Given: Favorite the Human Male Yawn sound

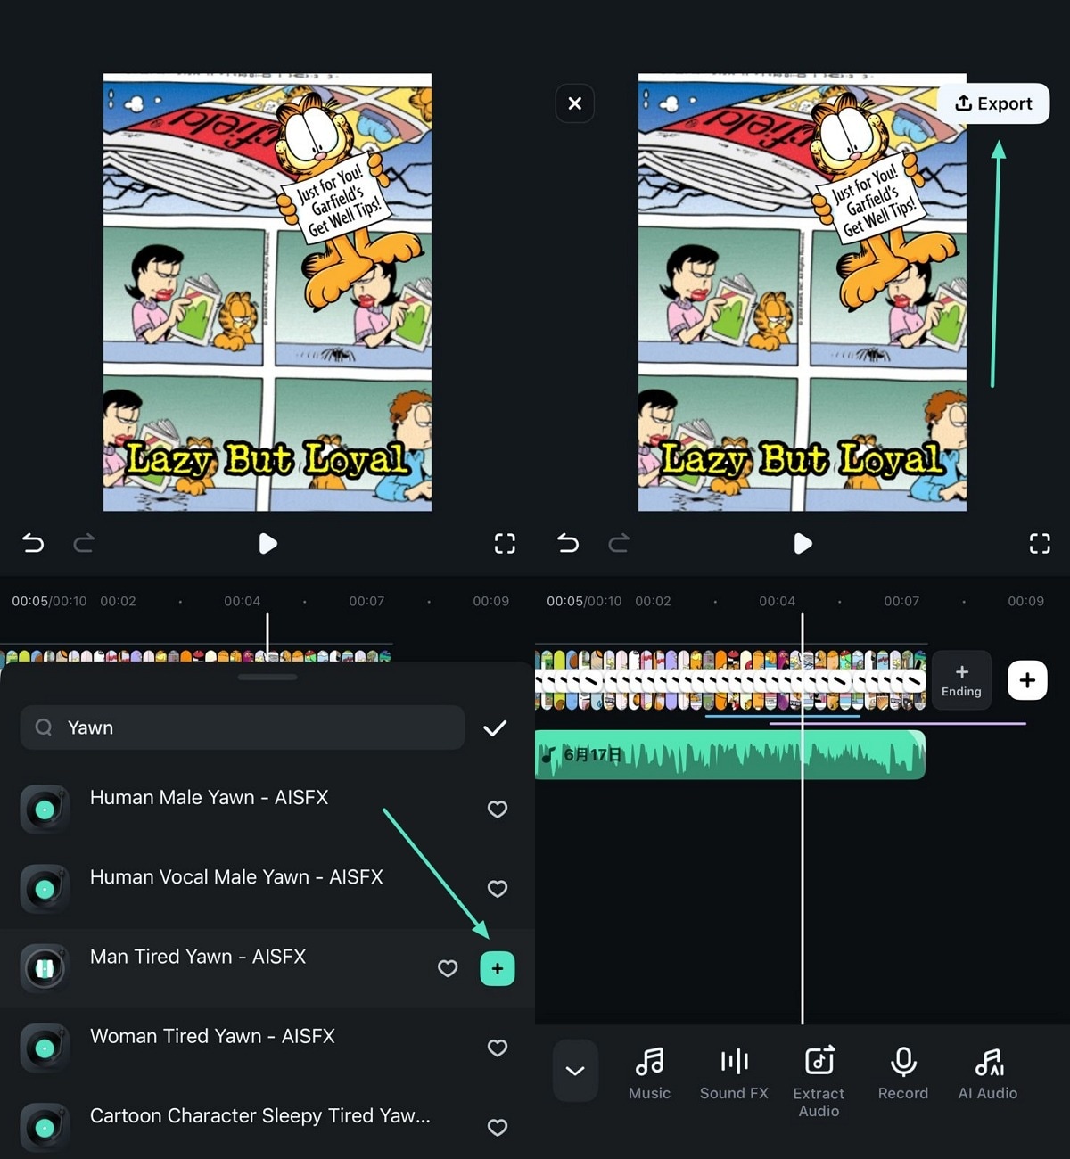Looking at the screenshot, I should 498,809.
